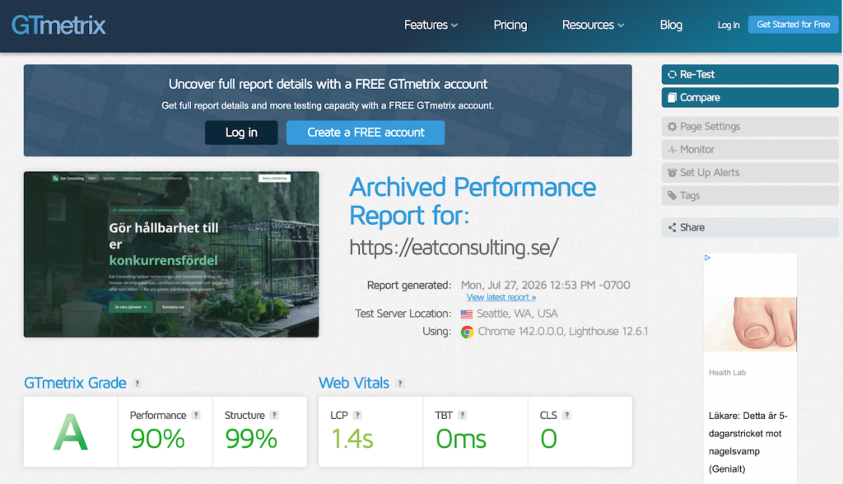Click the help icon beside GTmetrix Grade
843x484 pixels.
pos(137,384)
